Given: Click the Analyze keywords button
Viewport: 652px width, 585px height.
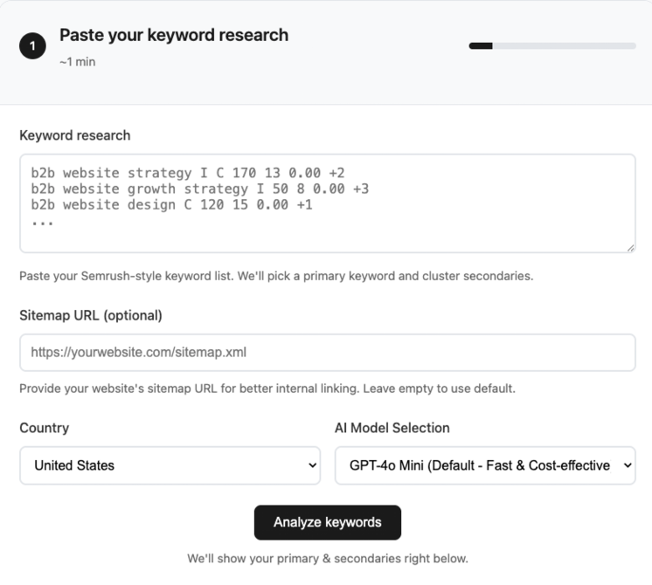Looking at the screenshot, I should tap(328, 522).
